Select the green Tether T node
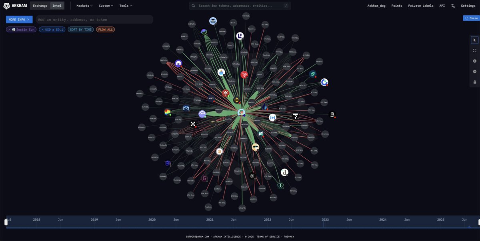Viewport: 480px width, 241px height. (x=281, y=185)
